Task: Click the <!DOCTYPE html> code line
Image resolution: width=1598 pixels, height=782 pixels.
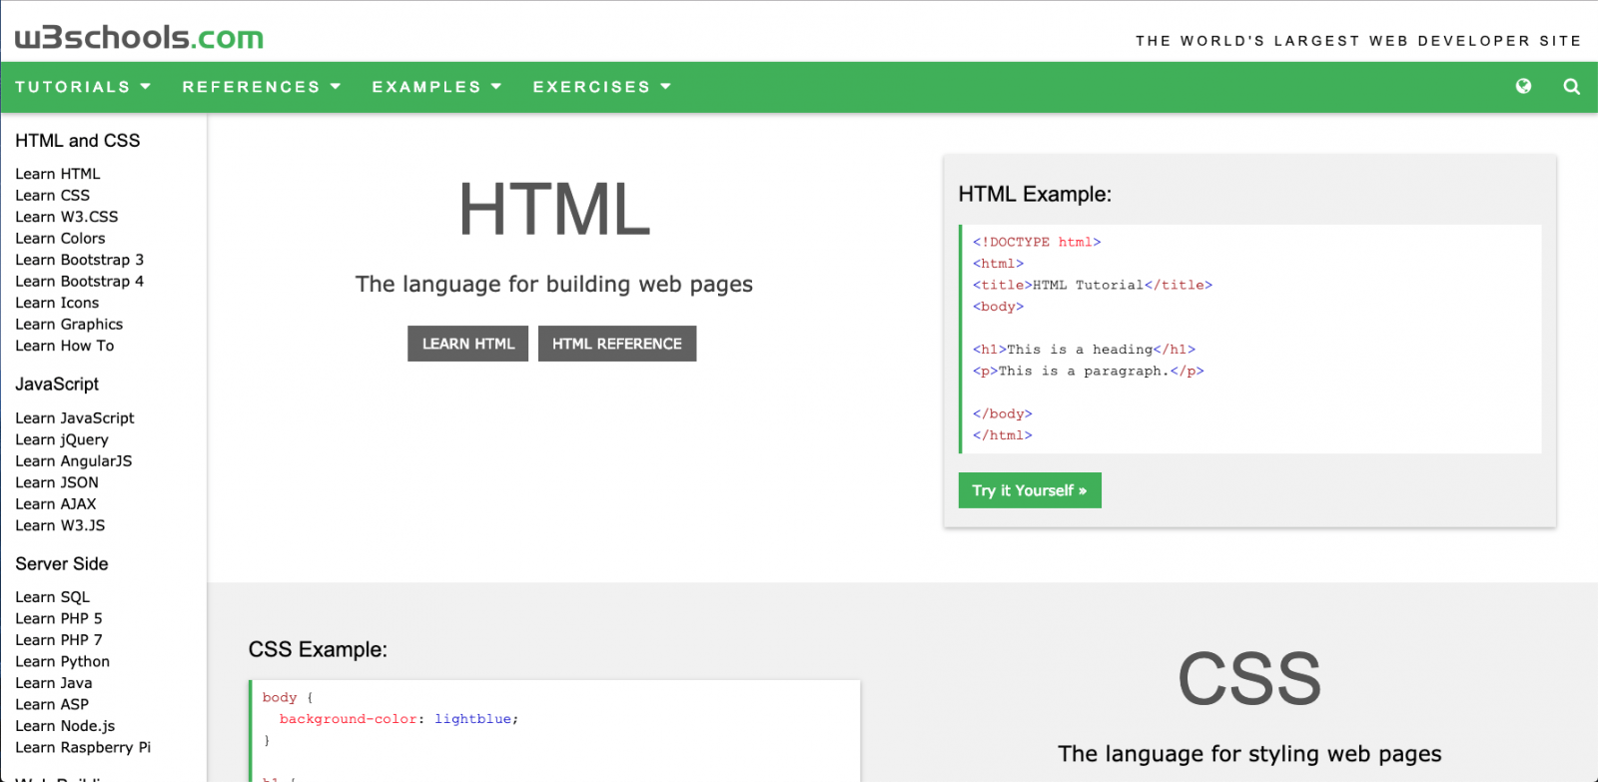Action: coord(1037,242)
